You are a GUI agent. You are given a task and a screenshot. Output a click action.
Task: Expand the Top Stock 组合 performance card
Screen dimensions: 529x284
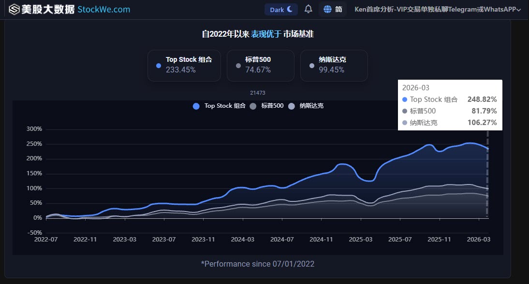coord(184,65)
